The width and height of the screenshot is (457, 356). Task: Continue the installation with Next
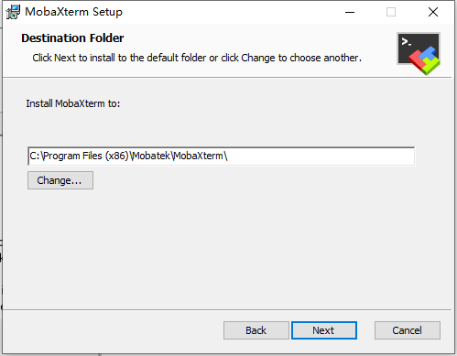[x=324, y=330]
